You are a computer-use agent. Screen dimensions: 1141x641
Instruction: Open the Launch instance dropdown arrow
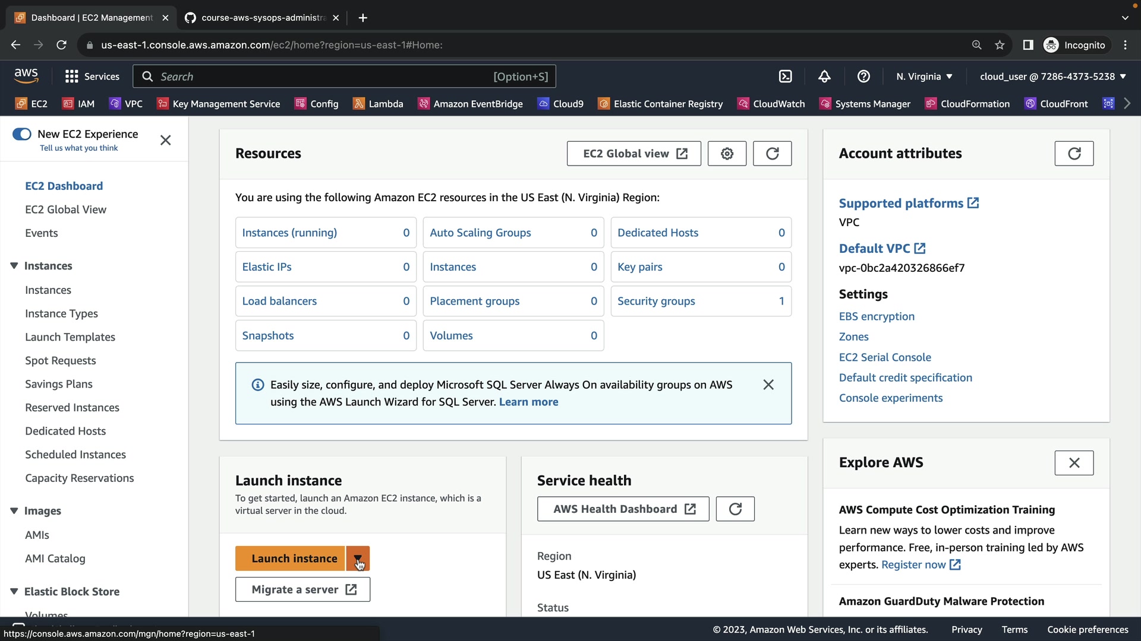point(358,559)
